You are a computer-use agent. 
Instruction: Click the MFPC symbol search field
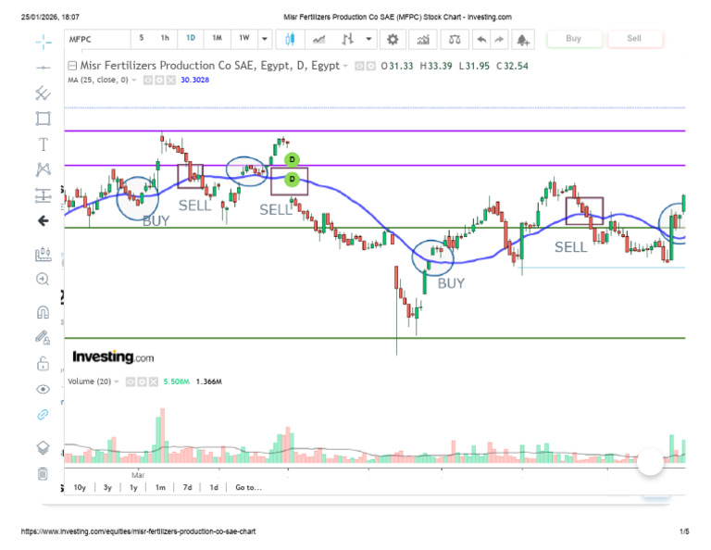[97, 40]
